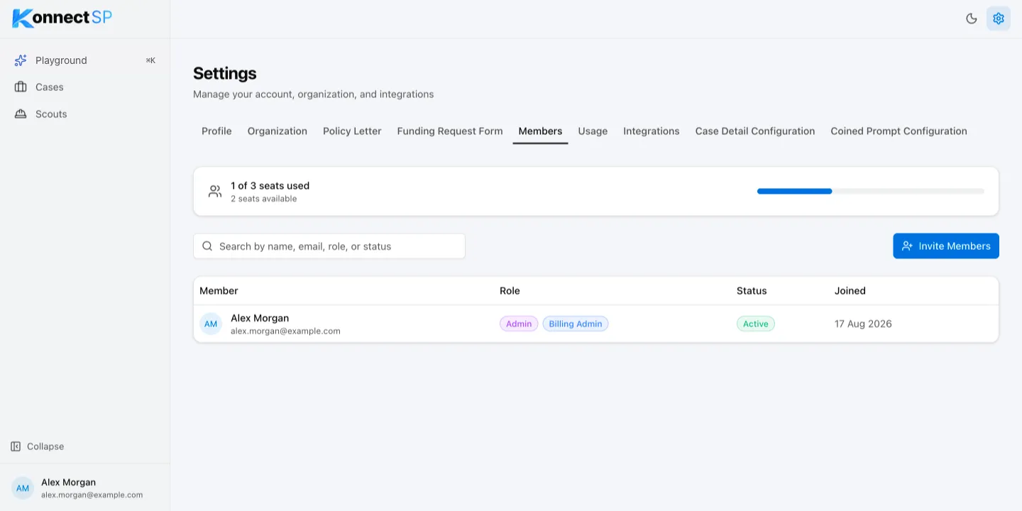
Task: Click the member search field
Action: point(329,246)
